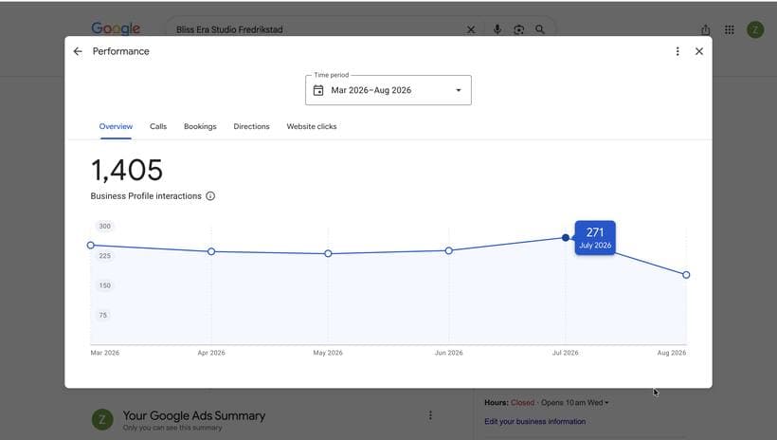Click the calendar icon in Time period

tap(318, 90)
